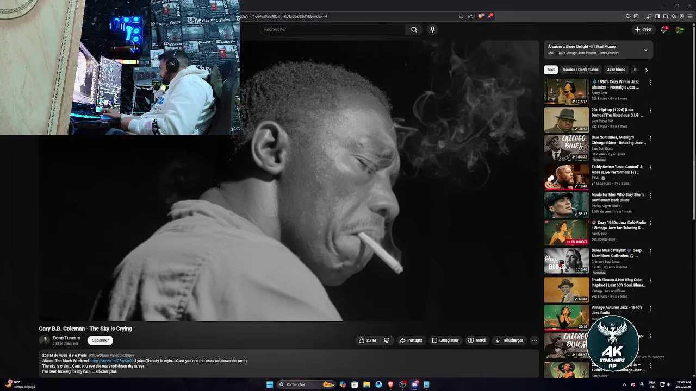Expand description with ...afficher plus
This screenshot has width=696, height=391.
click(104, 371)
